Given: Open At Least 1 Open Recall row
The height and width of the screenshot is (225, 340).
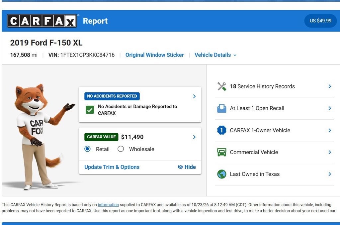Looking at the screenshot, I should click(x=274, y=108).
